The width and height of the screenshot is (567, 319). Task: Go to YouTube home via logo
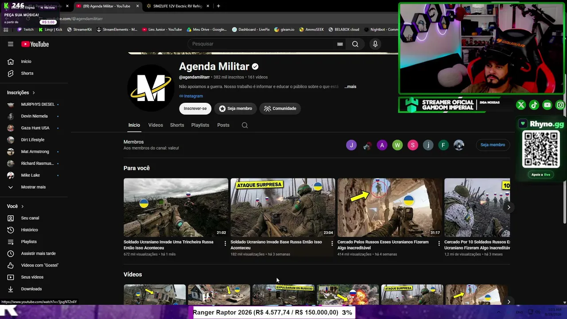[x=35, y=44]
